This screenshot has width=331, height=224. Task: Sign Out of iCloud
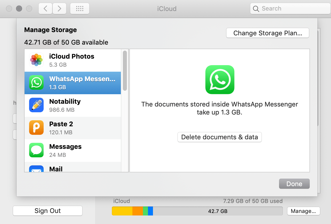pos(47,210)
